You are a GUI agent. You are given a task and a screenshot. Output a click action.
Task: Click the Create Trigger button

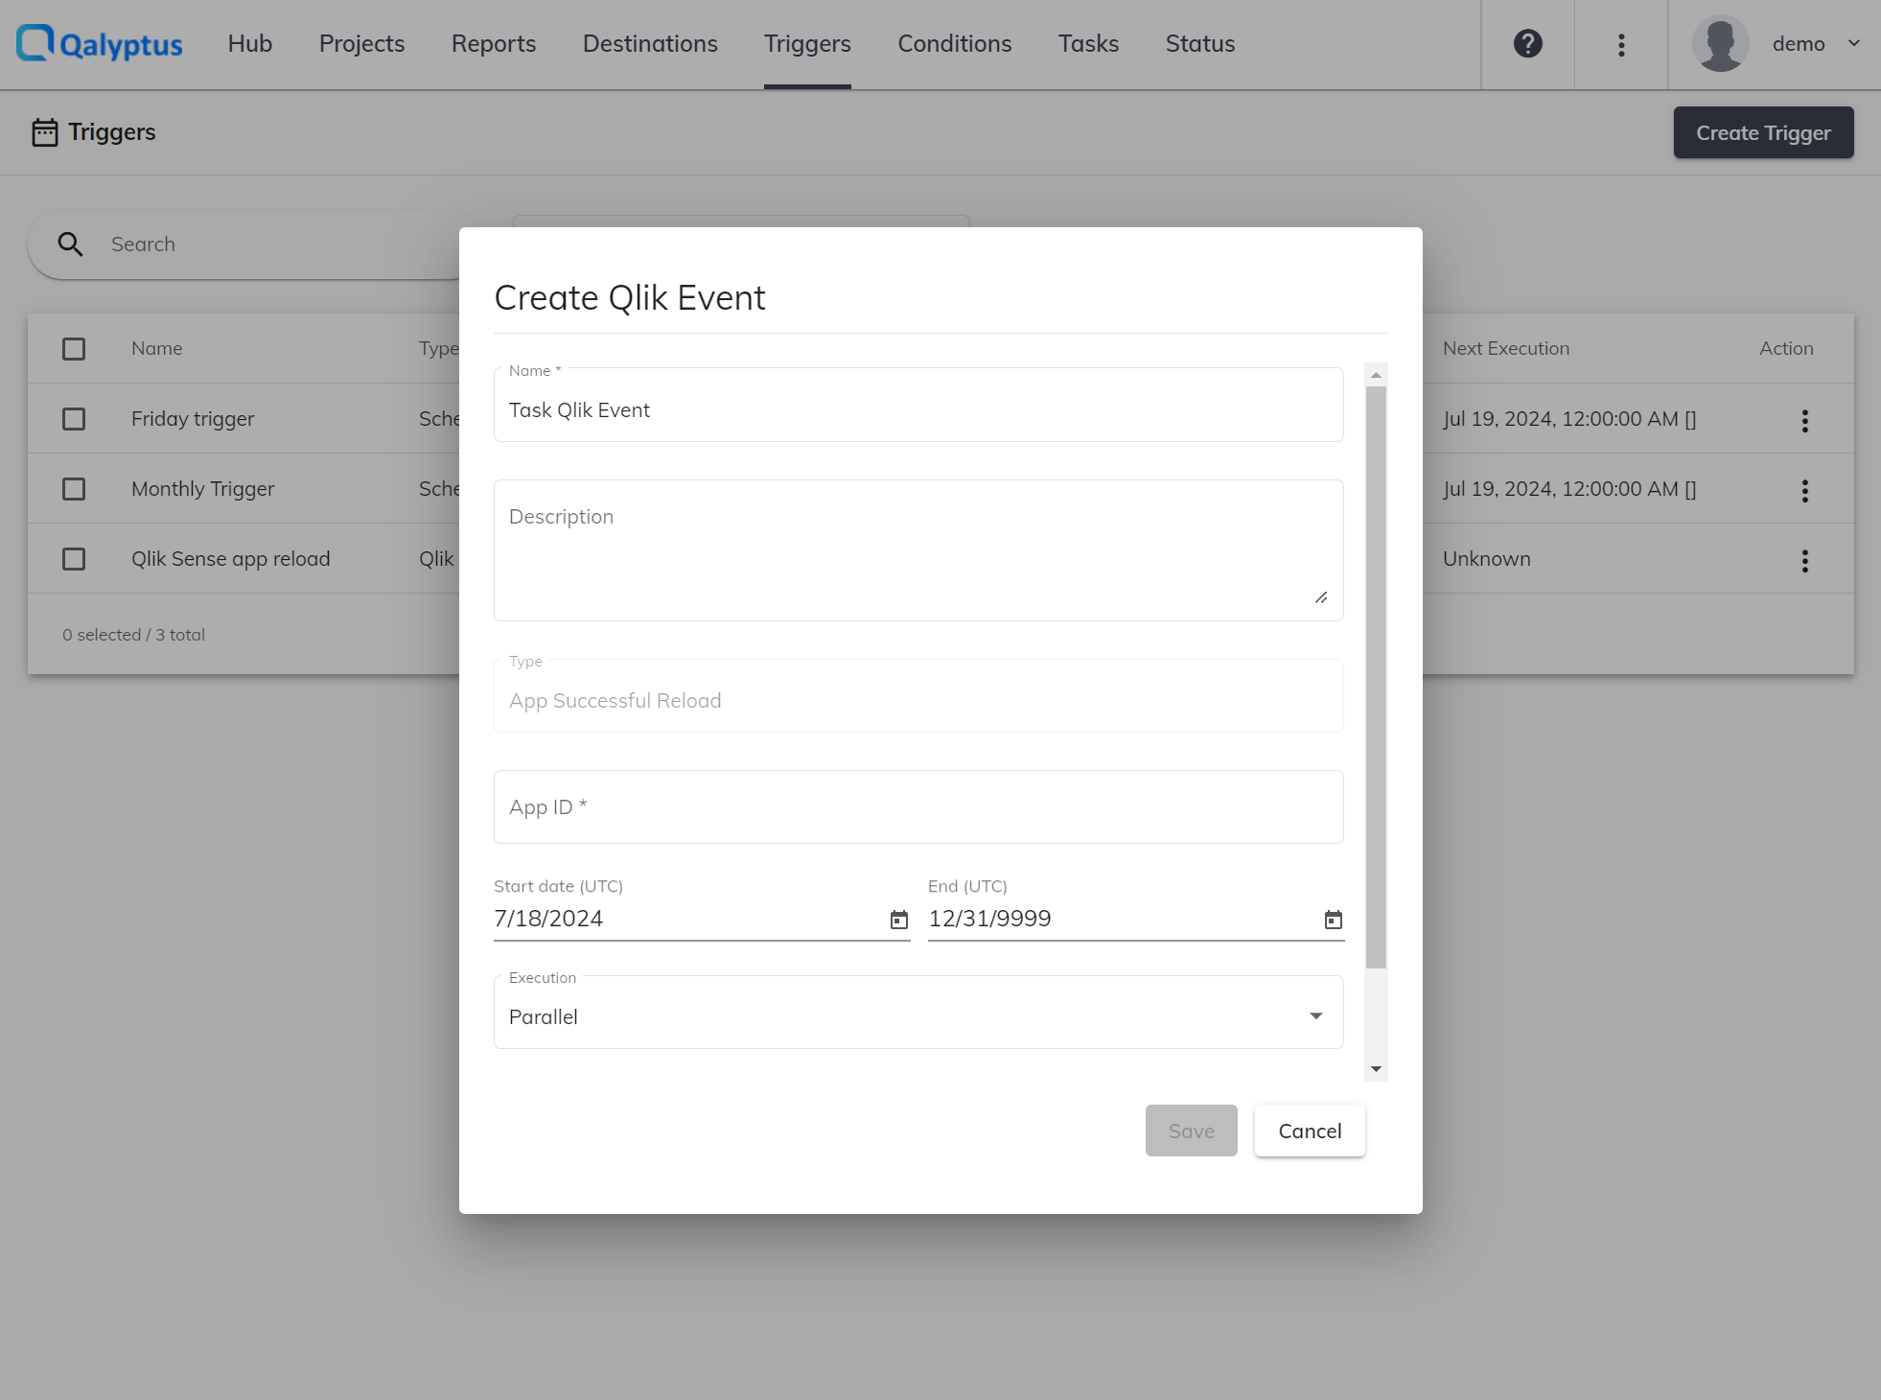(1763, 132)
